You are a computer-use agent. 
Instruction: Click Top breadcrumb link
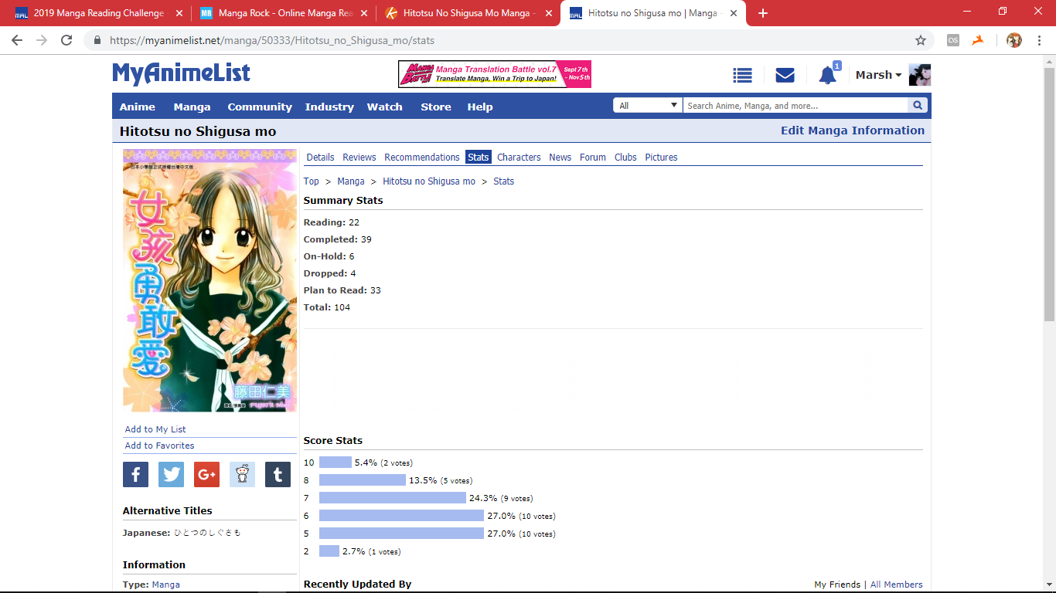click(311, 181)
